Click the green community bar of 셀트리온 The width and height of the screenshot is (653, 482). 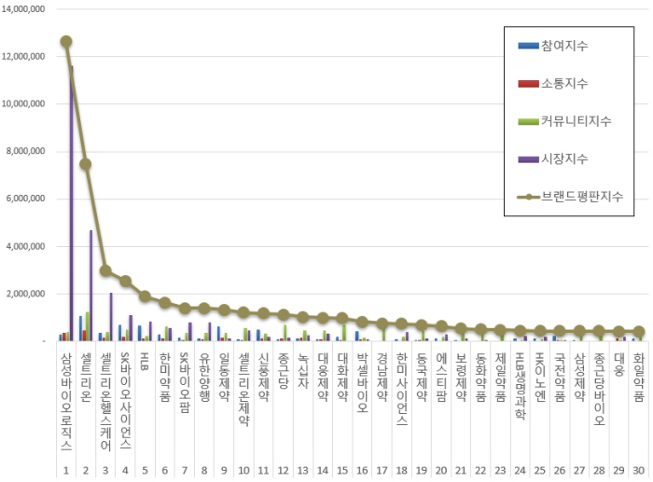tap(88, 326)
